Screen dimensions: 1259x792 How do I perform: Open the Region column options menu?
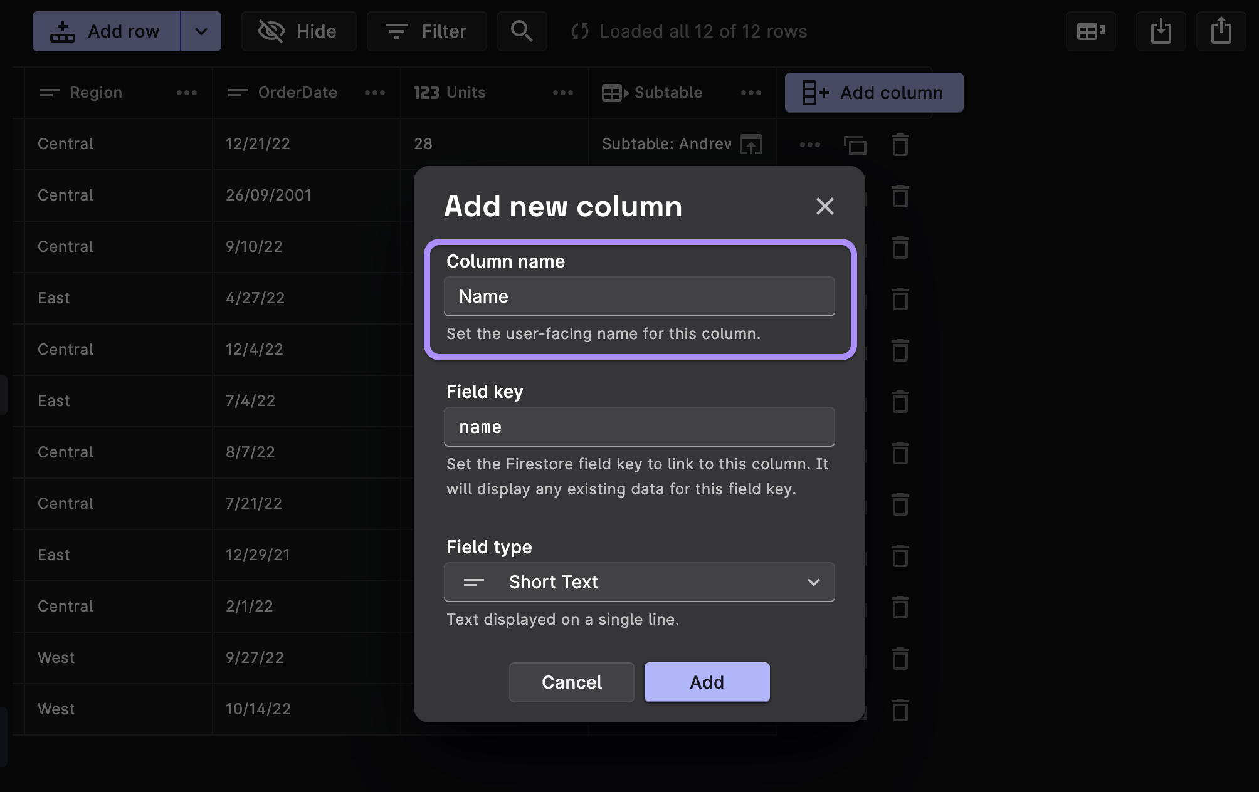pos(186,93)
